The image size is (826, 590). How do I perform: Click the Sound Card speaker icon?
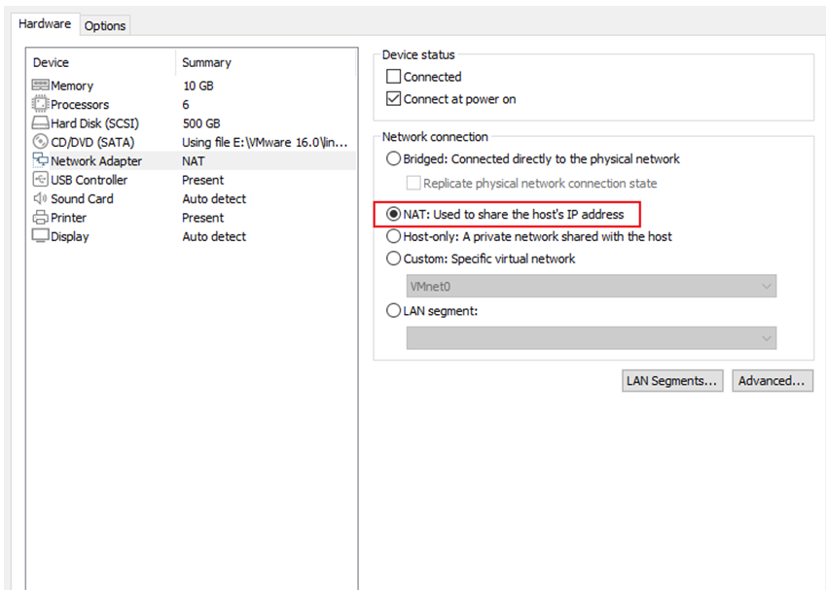pos(40,198)
